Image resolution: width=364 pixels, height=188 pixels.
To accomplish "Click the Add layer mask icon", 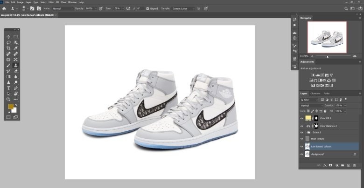I will tap(330, 165).
